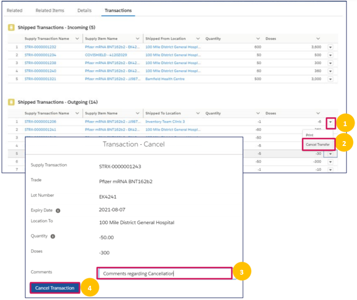The width and height of the screenshot is (357, 300).
Task: Open row actions for STRX-0000001234
Action: point(330,55)
